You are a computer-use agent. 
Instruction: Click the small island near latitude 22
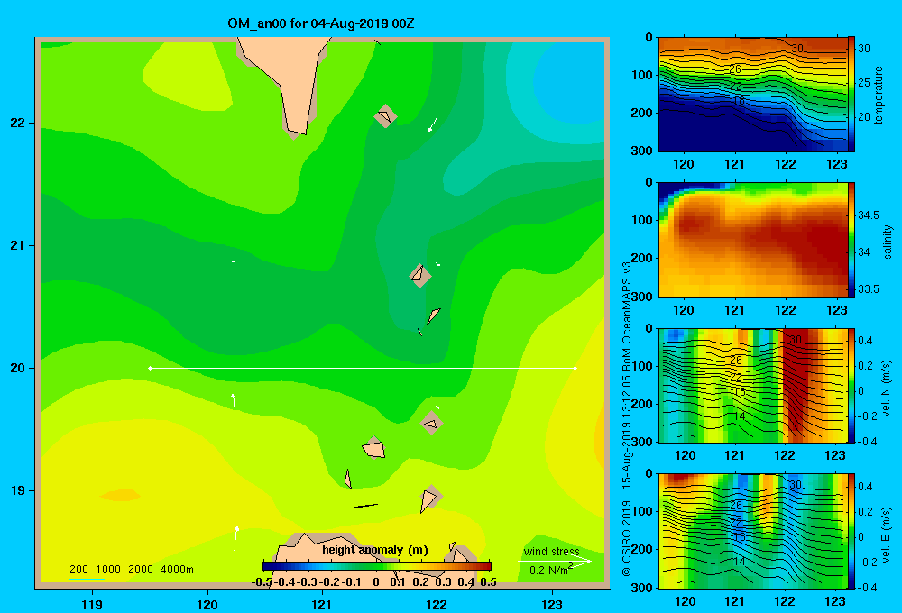pos(385,116)
